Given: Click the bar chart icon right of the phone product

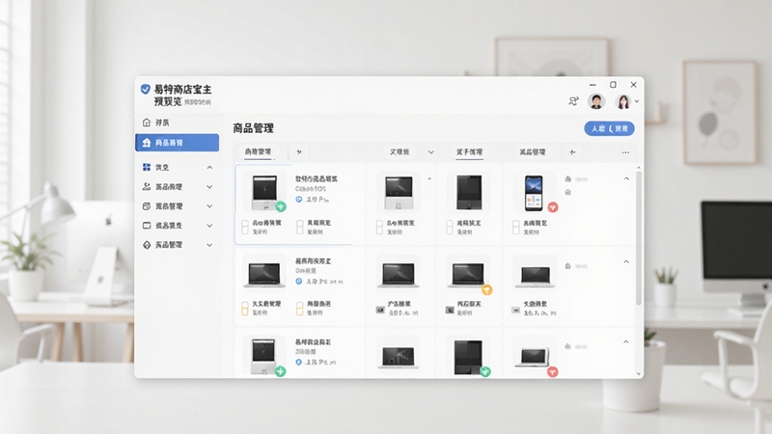Looking at the screenshot, I should point(568,179).
